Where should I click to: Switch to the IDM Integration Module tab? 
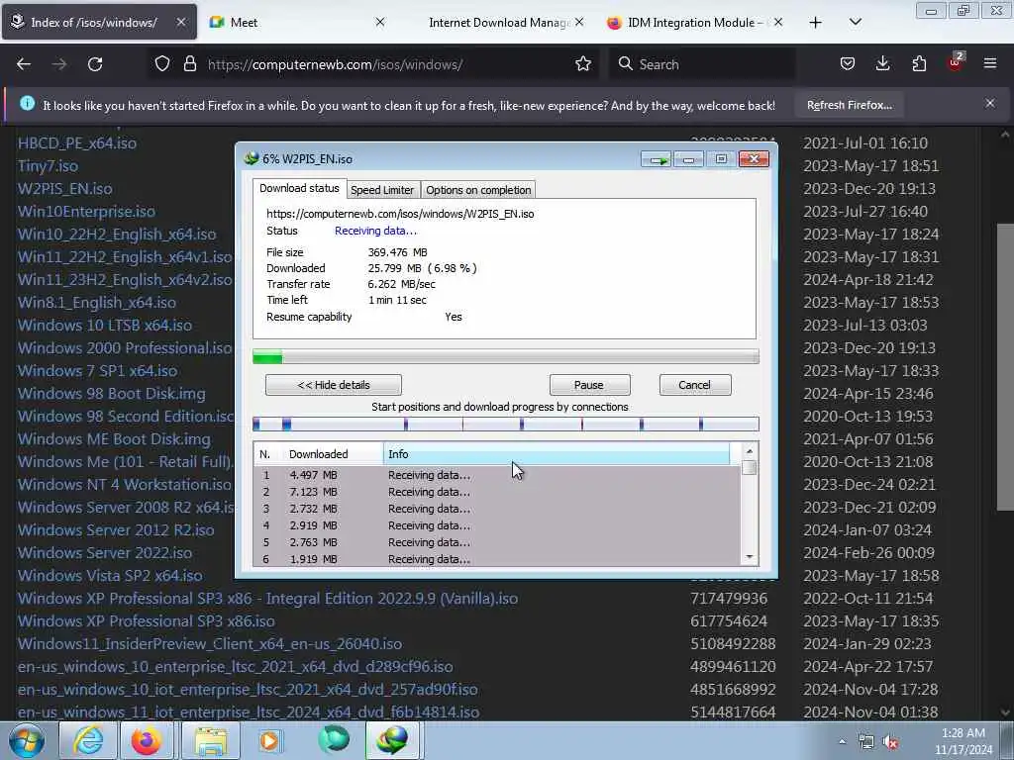point(696,23)
